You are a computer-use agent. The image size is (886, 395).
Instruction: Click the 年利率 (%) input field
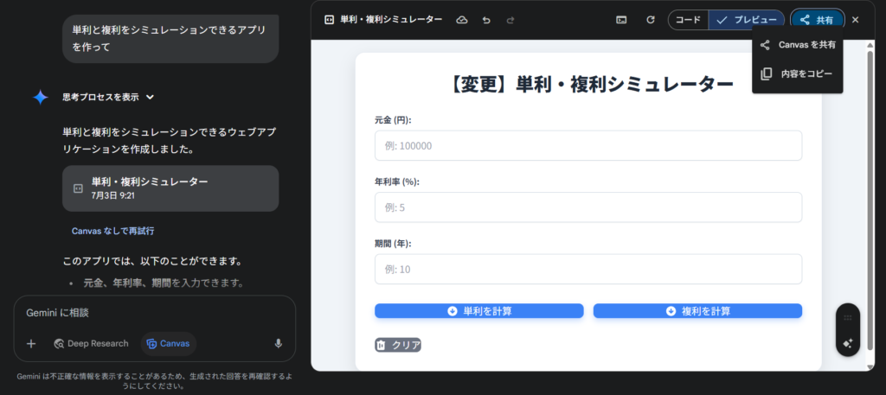click(x=588, y=207)
